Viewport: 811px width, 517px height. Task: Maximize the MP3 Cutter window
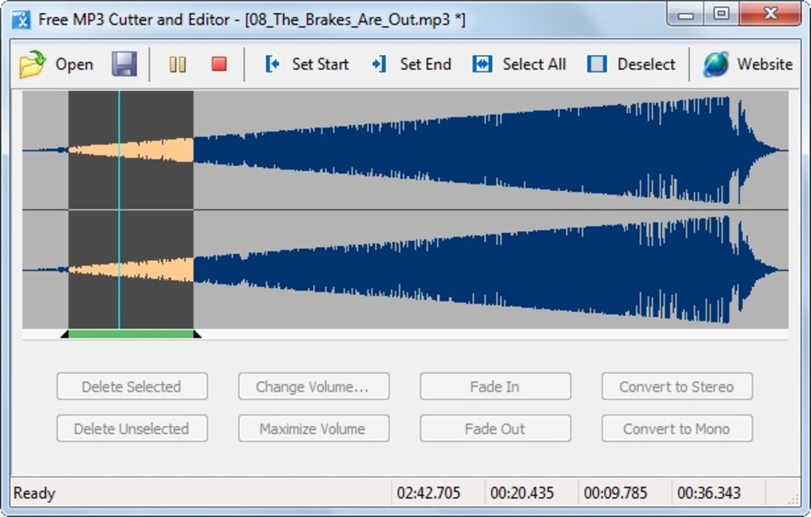722,14
